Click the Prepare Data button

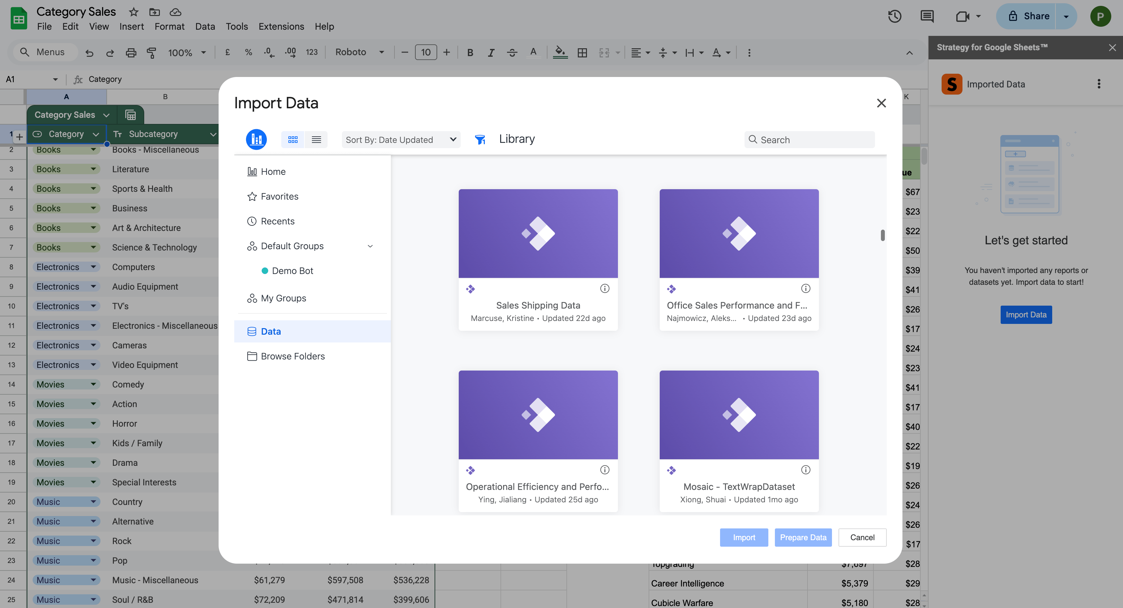pos(803,538)
